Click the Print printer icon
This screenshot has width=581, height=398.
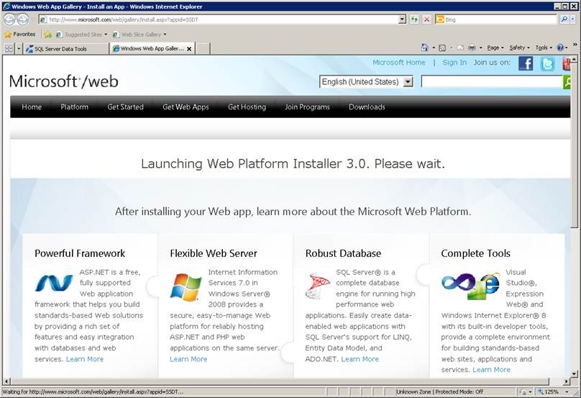point(472,48)
